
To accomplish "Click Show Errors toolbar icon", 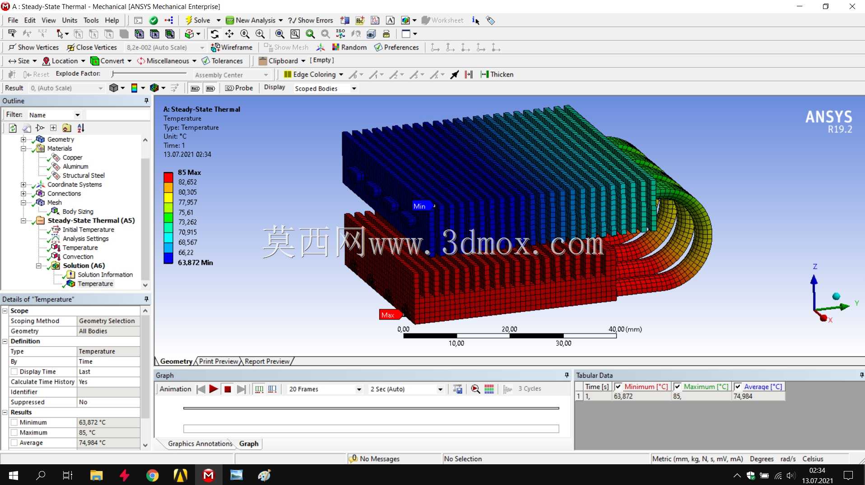I will click(x=311, y=20).
